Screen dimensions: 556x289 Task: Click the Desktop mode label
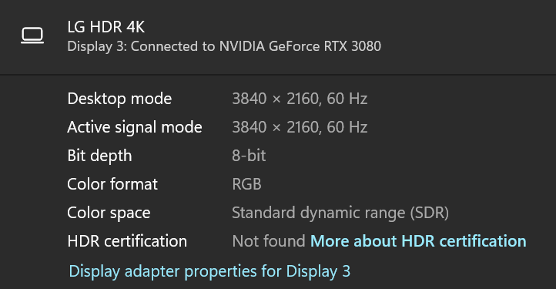click(x=119, y=99)
